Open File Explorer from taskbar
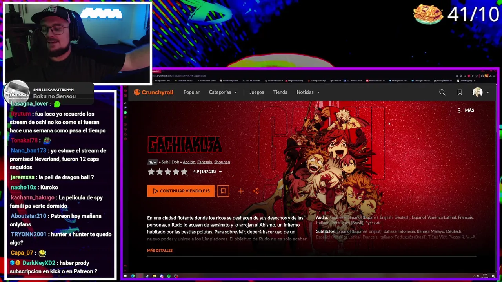 [155, 276]
